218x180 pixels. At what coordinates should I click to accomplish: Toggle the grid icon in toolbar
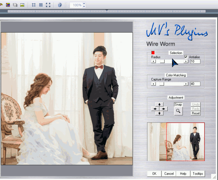(x=41, y=5)
